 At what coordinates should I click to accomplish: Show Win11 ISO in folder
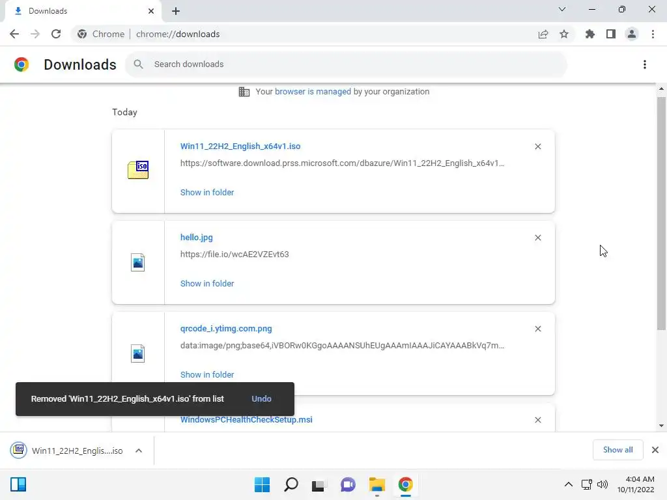click(207, 192)
